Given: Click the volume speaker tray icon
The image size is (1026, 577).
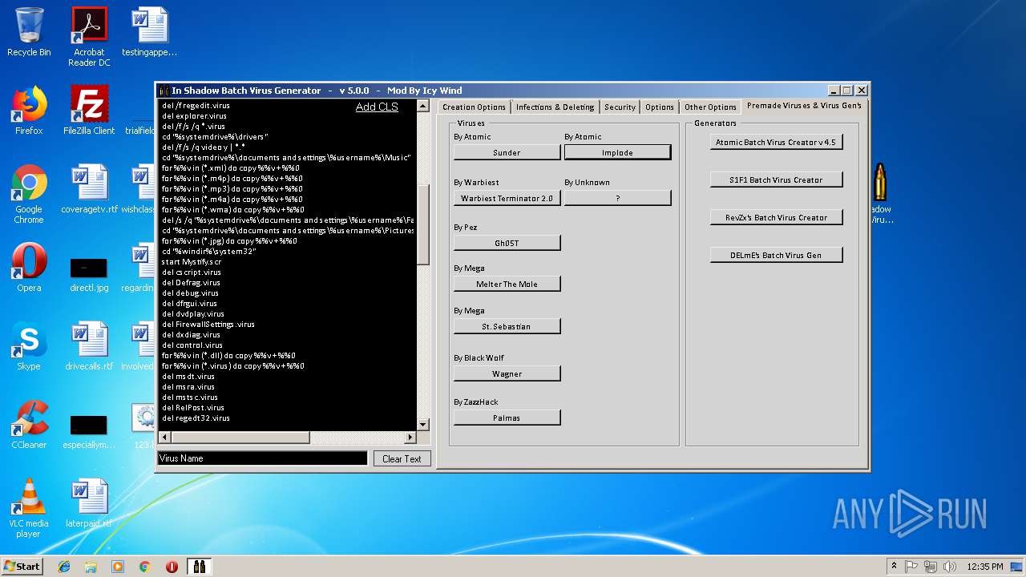Looking at the screenshot, I should click(x=950, y=567).
